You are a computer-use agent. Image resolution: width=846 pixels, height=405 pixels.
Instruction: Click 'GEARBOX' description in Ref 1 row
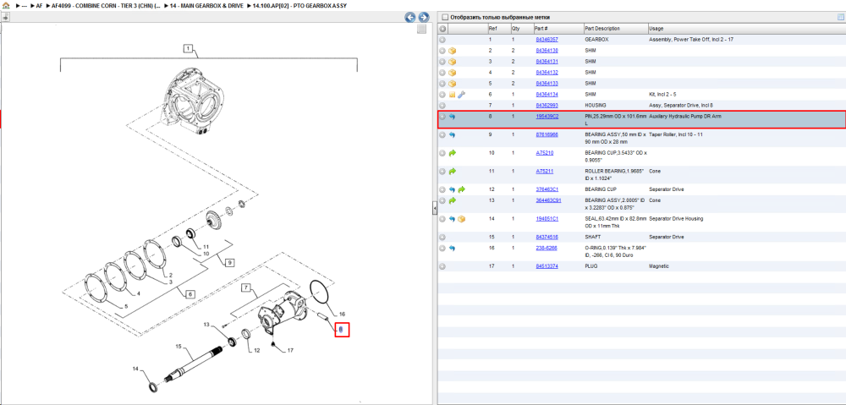(x=596, y=40)
